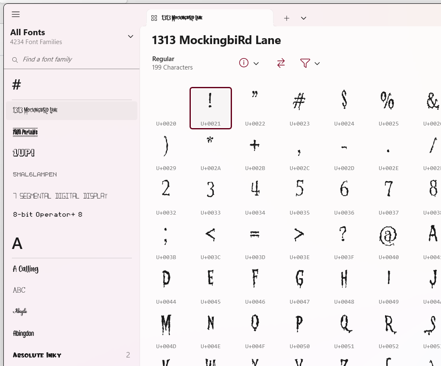Select the asterisk glyph U+002A

(211, 153)
